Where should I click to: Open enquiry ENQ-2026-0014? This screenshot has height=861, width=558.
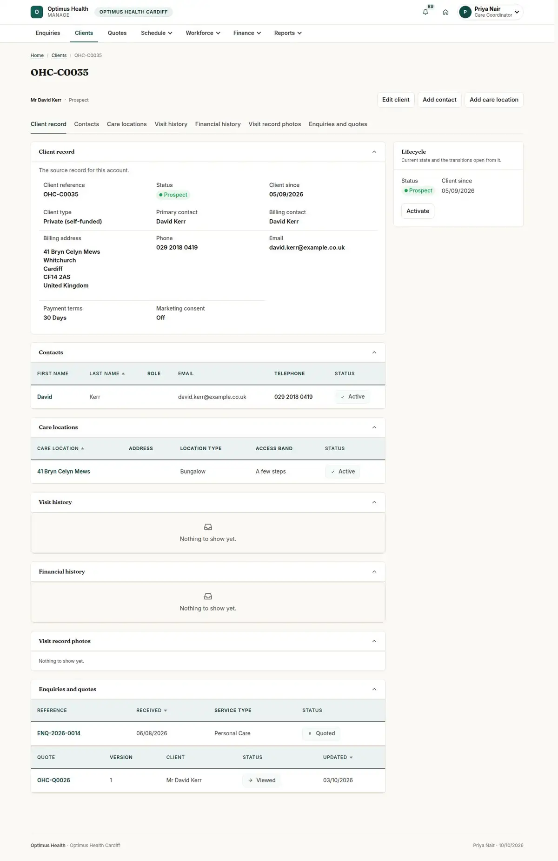pyautogui.click(x=59, y=733)
